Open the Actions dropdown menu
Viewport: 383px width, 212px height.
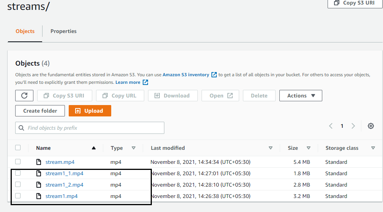[301, 96]
